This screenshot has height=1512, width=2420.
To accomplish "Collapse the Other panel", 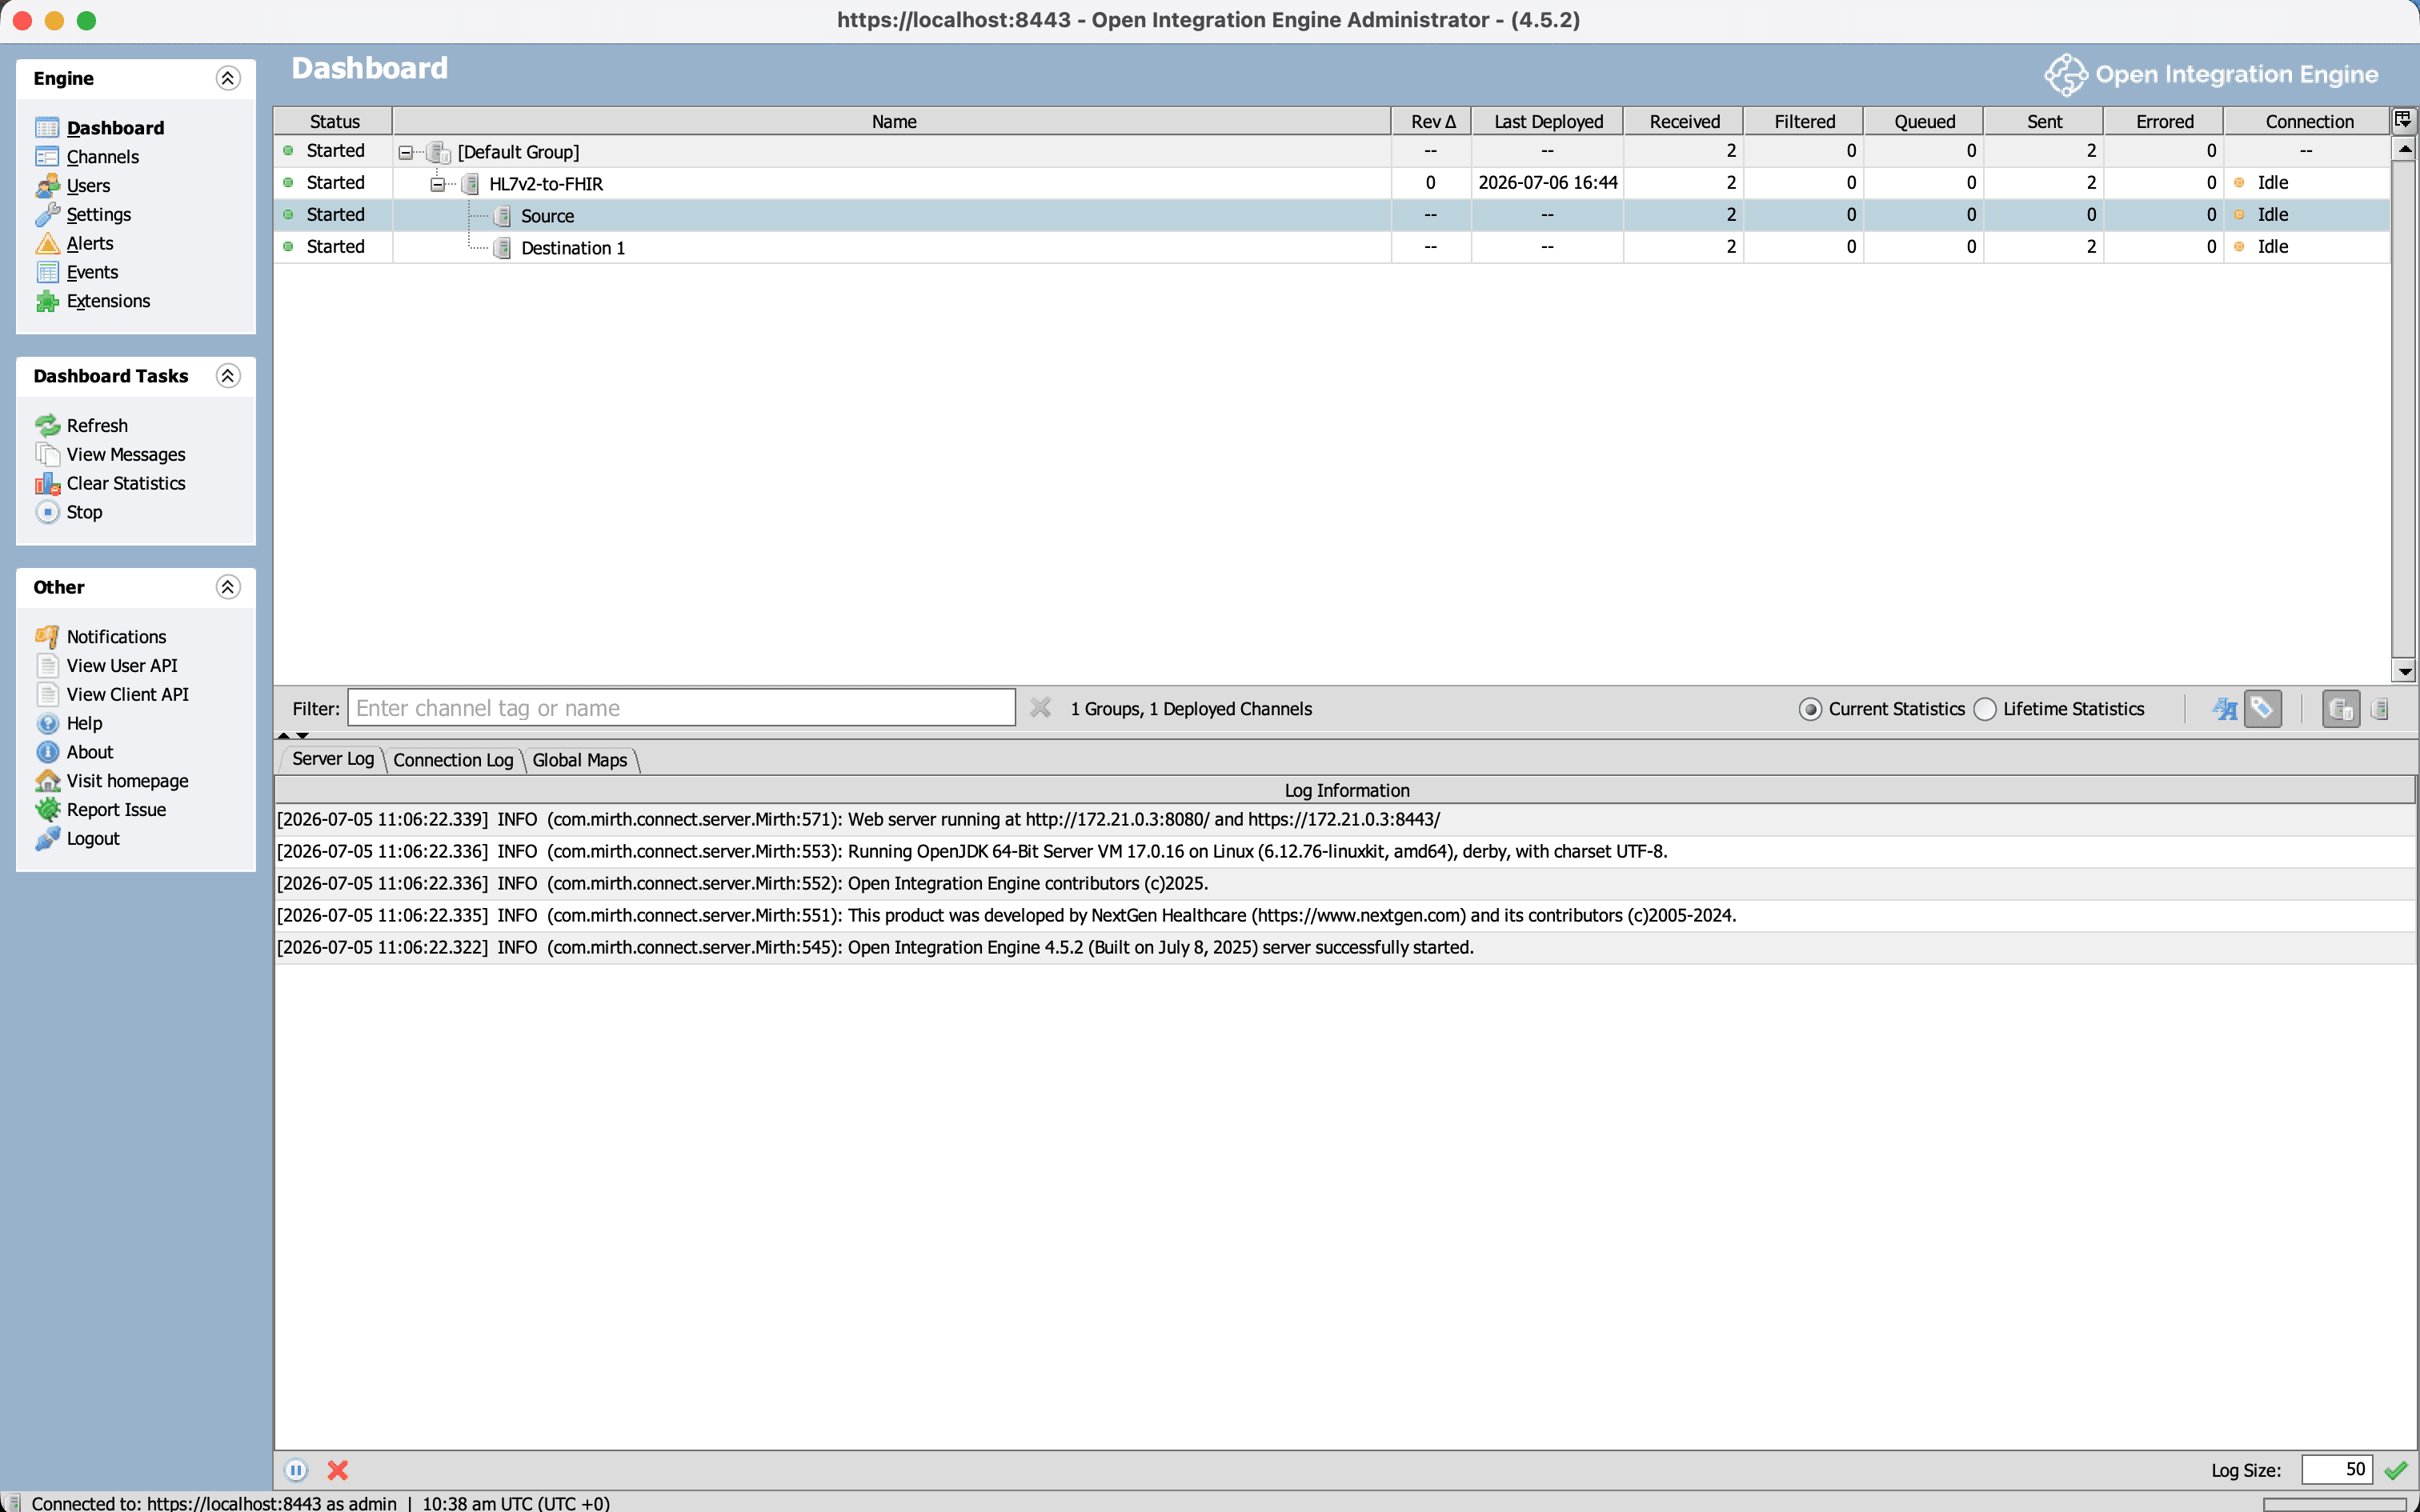I will coord(228,587).
